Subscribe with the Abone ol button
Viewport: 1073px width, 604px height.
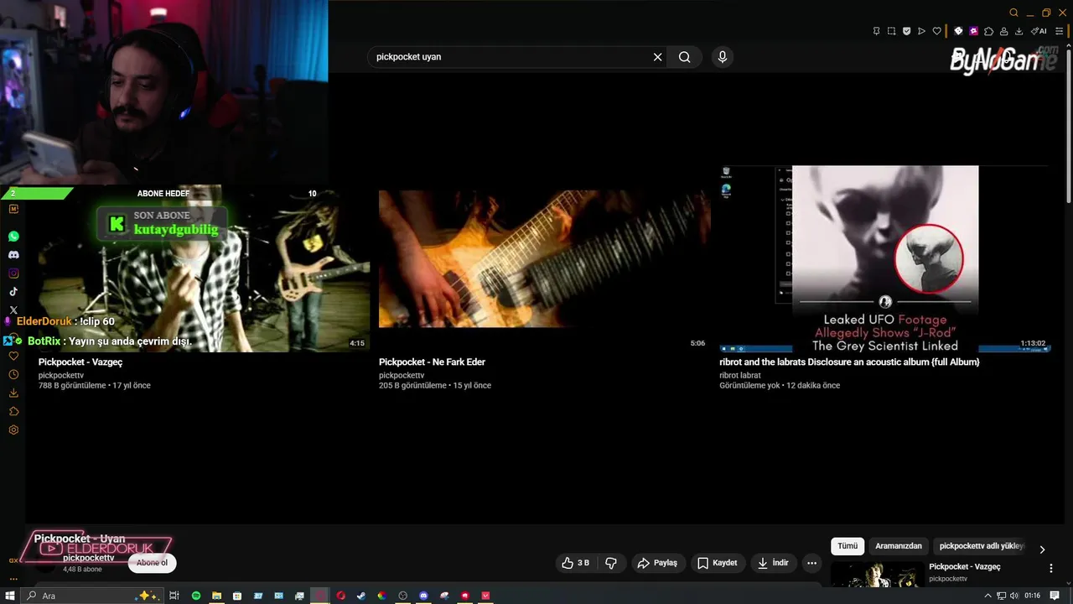pyautogui.click(x=153, y=563)
